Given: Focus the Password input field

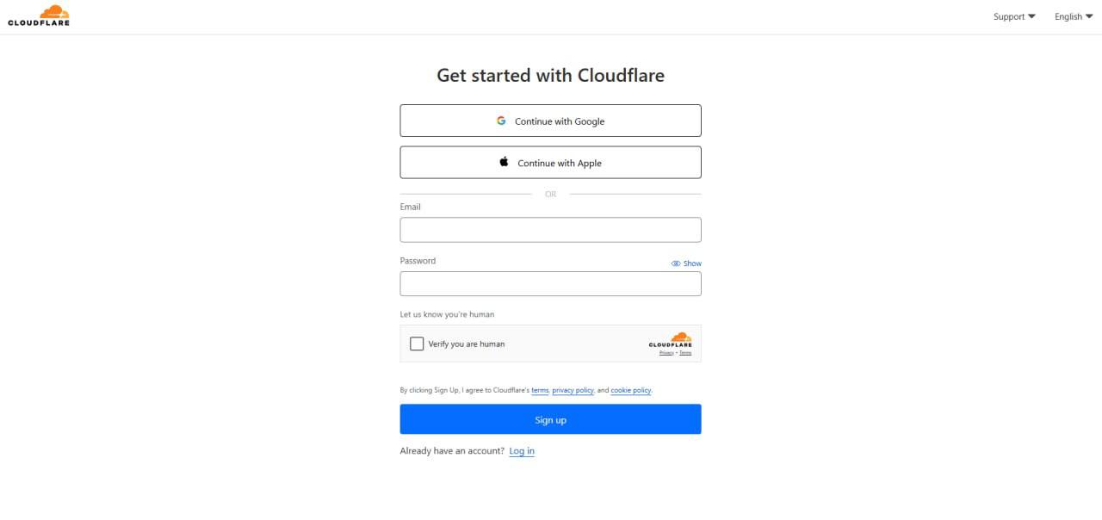Looking at the screenshot, I should pyautogui.click(x=550, y=283).
